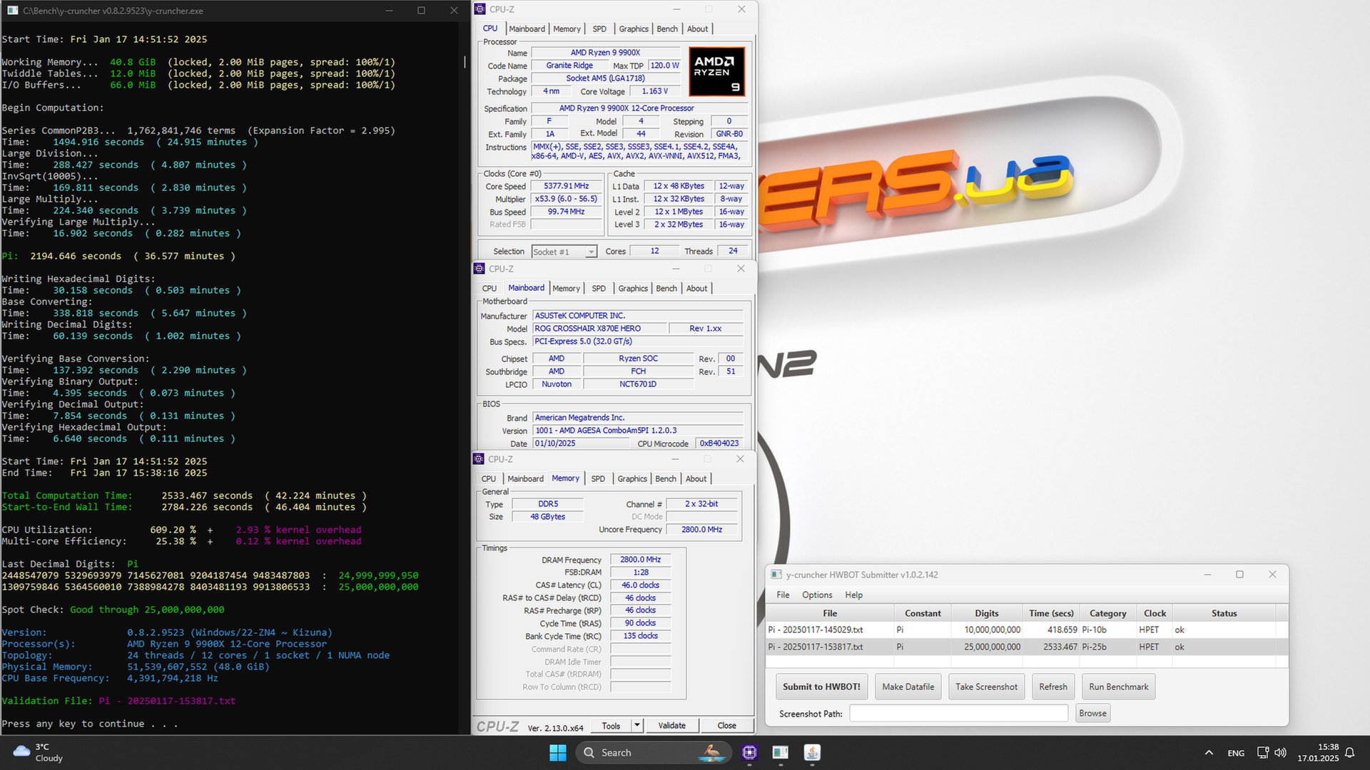The height and width of the screenshot is (770, 1370).
Task: Select Memory tab in the Mainboard CPU-Z window
Action: coord(566,288)
